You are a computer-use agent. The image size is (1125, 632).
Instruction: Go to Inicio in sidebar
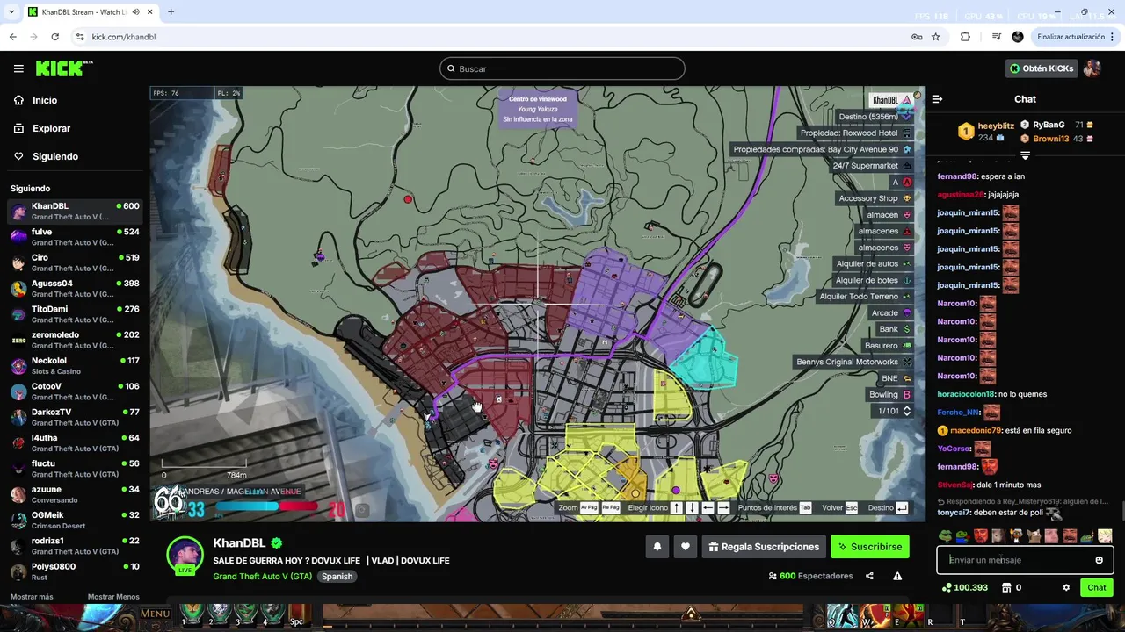coord(45,100)
